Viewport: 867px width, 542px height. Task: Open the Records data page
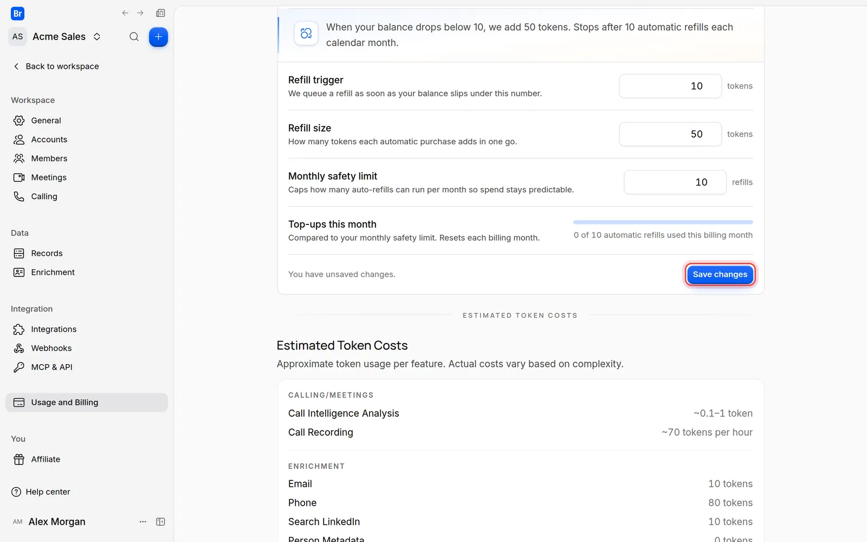coord(87,253)
